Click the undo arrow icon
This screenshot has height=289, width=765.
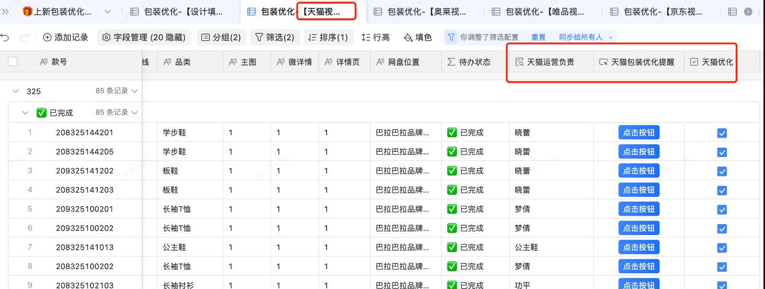[x=5, y=38]
